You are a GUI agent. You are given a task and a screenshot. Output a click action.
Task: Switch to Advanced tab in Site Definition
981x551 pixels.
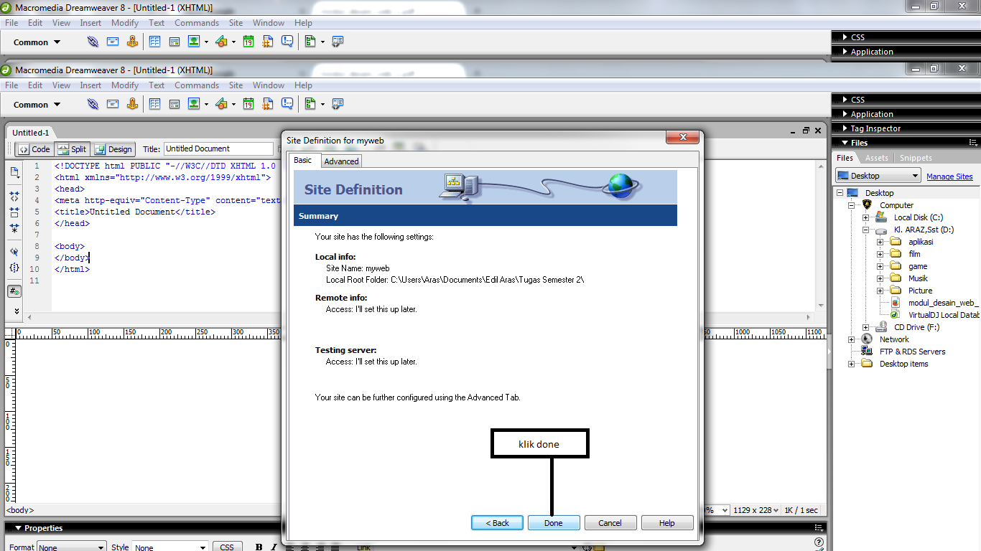(341, 161)
